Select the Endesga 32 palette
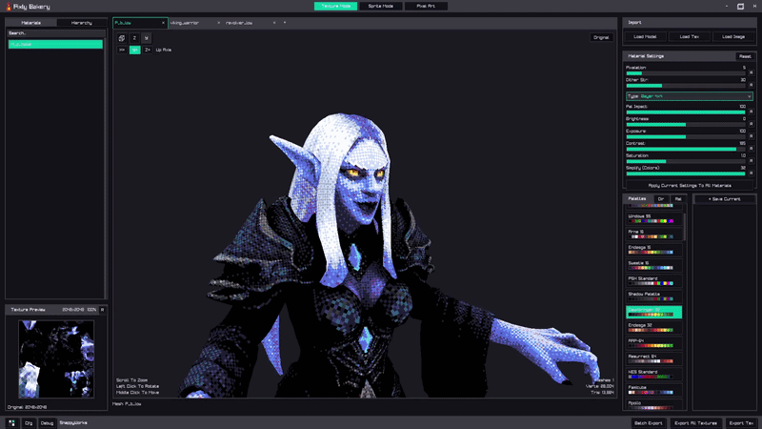762x429 pixels. tap(654, 327)
